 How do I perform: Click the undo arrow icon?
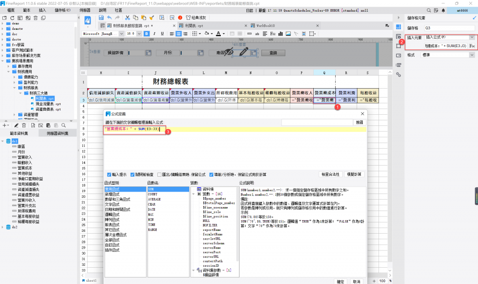(109, 18)
